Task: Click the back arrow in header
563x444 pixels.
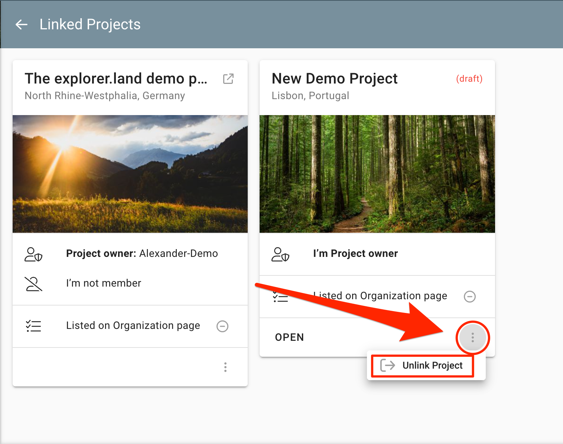Action: [x=22, y=25]
